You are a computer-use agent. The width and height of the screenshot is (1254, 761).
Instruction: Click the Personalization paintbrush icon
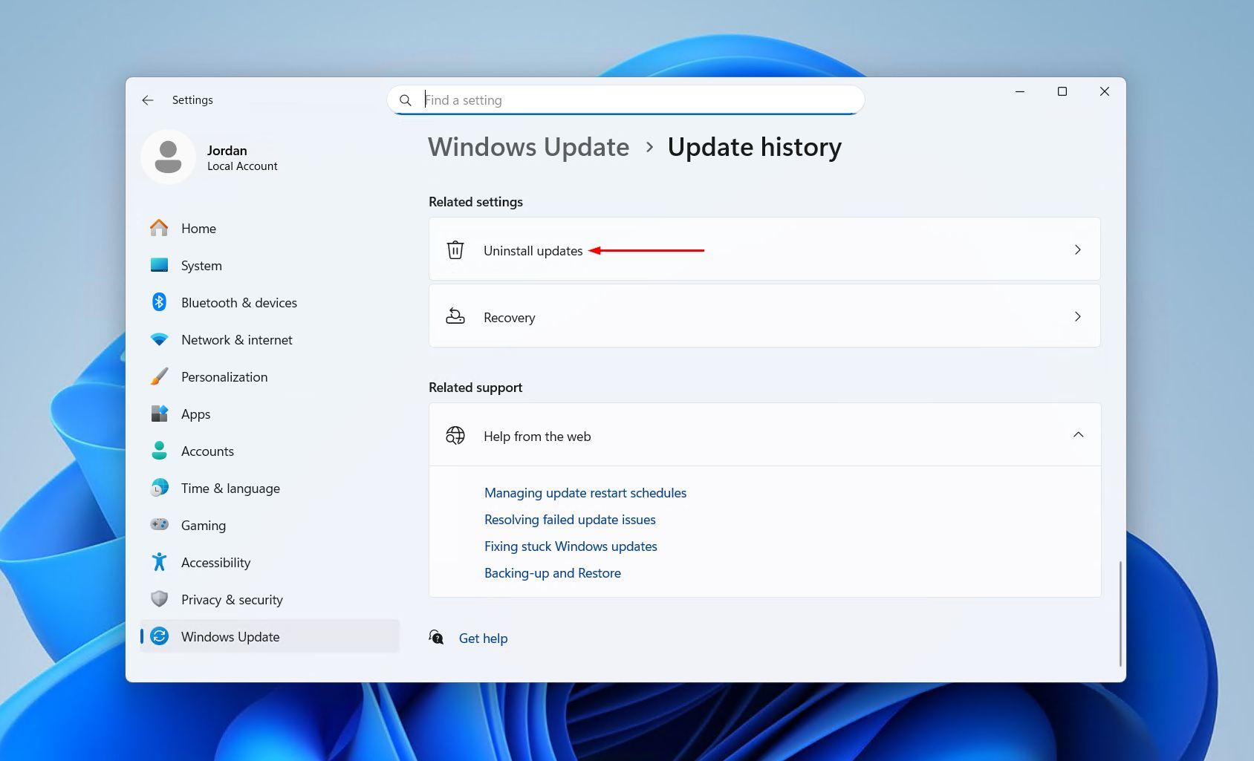click(159, 376)
